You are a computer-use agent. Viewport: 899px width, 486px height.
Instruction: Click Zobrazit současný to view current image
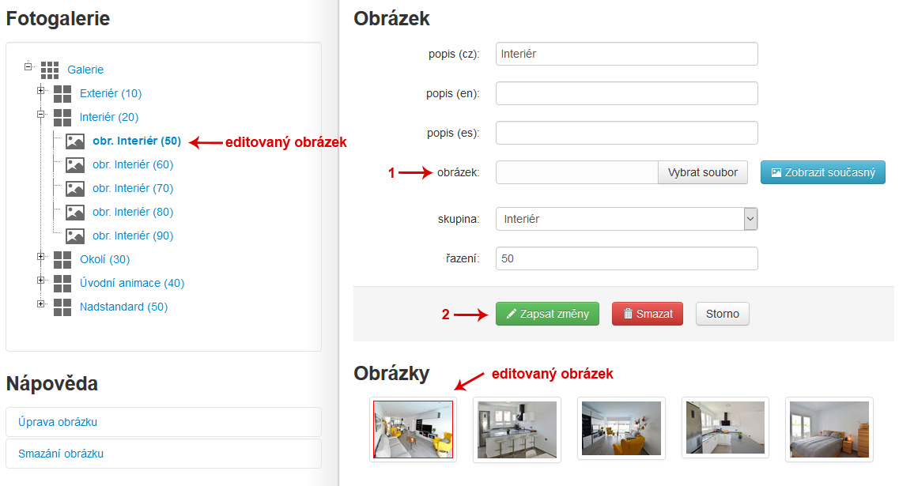(x=822, y=172)
